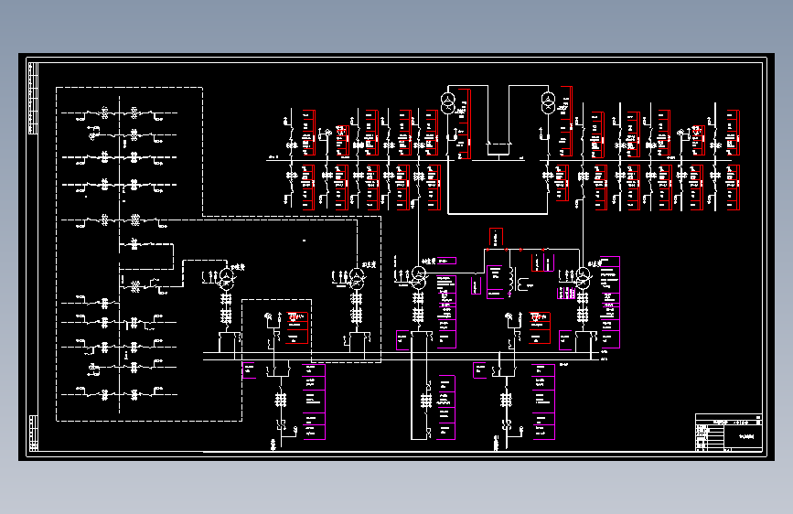The width and height of the screenshot is (793, 514).
Task: Select the leftmost lower transformer symbol
Action: click(x=227, y=280)
